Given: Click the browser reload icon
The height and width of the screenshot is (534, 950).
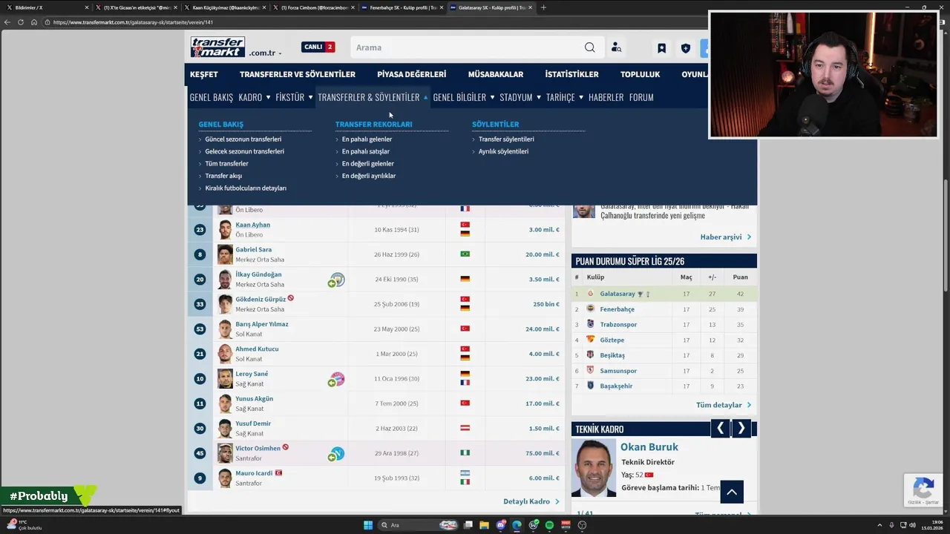Looking at the screenshot, I should point(20,22).
